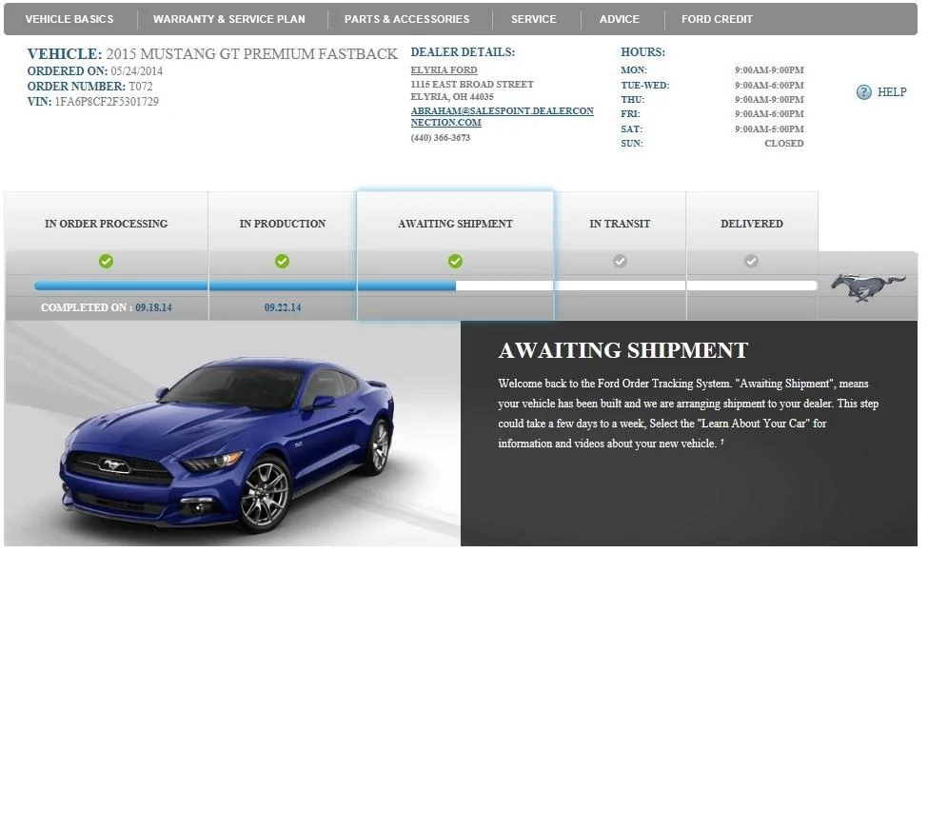The width and height of the screenshot is (948, 829).
Task: Open the Parts & Accessories menu
Action: (406, 19)
